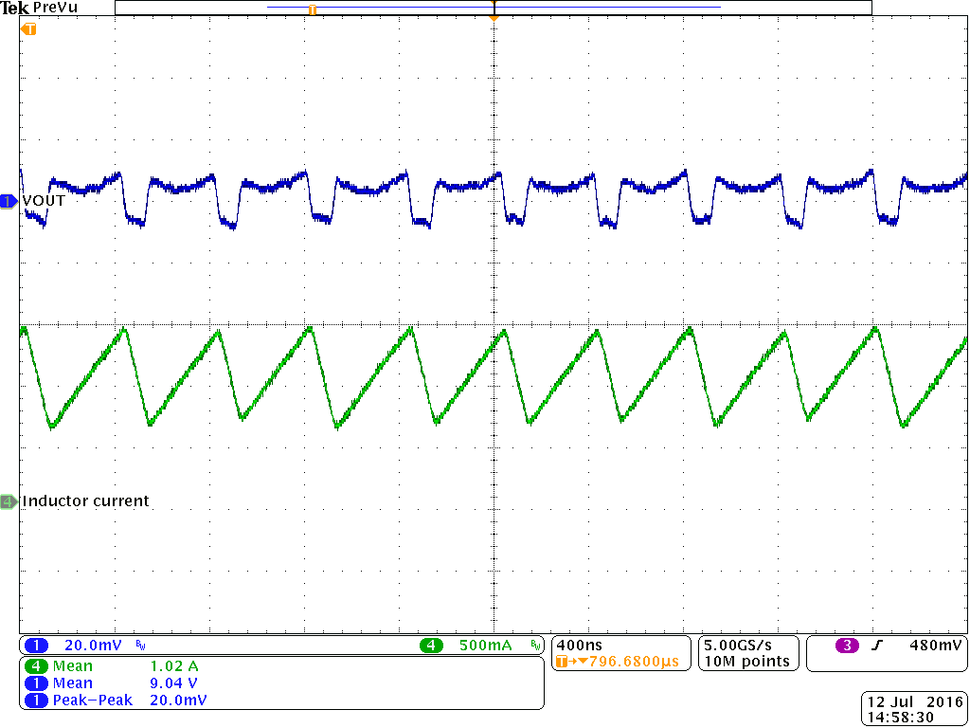Select the channel 1 badge in the scale readout
Screen dimensions: 970x728
36,646
